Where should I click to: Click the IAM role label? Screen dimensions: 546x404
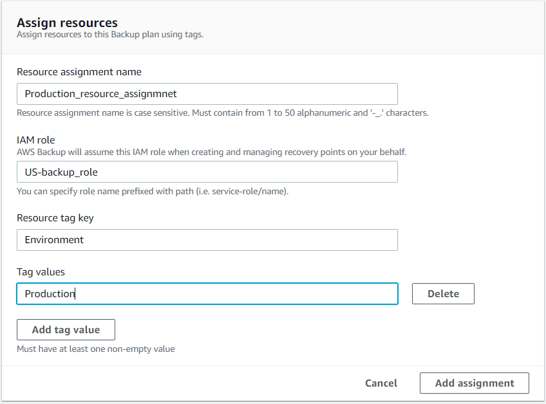(x=35, y=140)
